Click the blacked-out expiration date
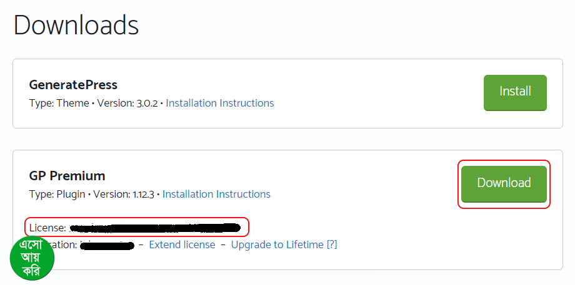This screenshot has width=575, height=285. pyautogui.click(x=107, y=245)
